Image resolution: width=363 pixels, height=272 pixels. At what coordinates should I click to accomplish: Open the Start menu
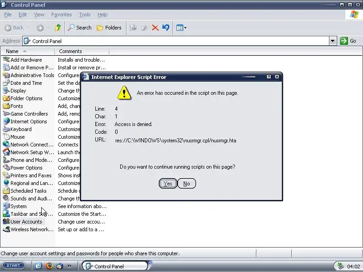(x=14, y=266)
